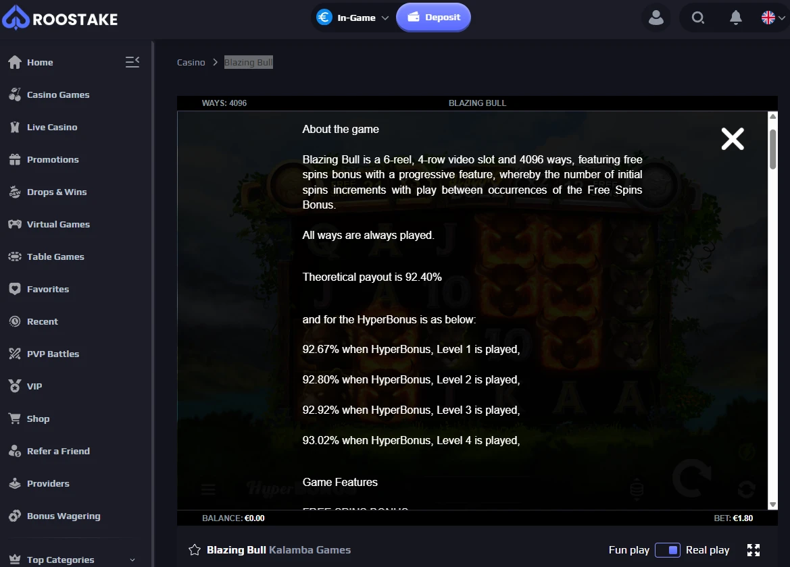Click the Favorites heart icon
Viewport: 790px width, 567px height.
click(15, 289)
